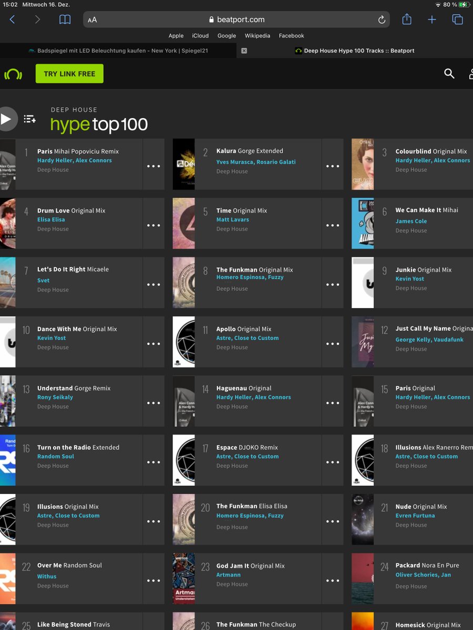Close the Beatport tab with X
The height and width of the screenshot is (630, 473).
tap(244, 51)
